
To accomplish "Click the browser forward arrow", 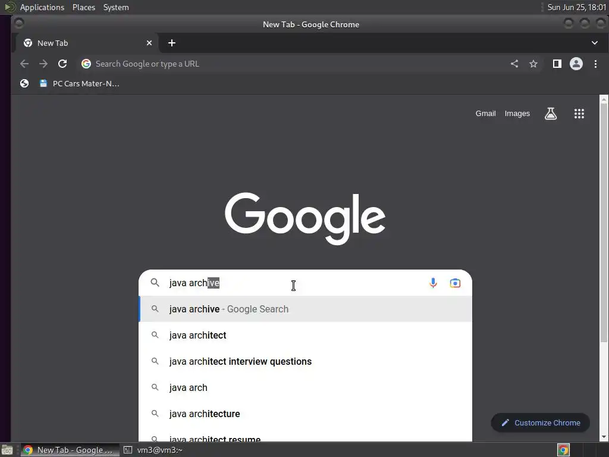I will pyautogui.click(x=43, y=64).
